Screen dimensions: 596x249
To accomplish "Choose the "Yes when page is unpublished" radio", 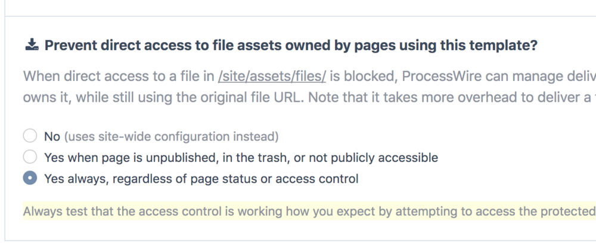I will tap(30, 158).
